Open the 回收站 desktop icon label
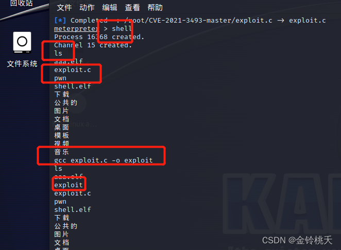This screenshot has height=250, width=341. 21,3
